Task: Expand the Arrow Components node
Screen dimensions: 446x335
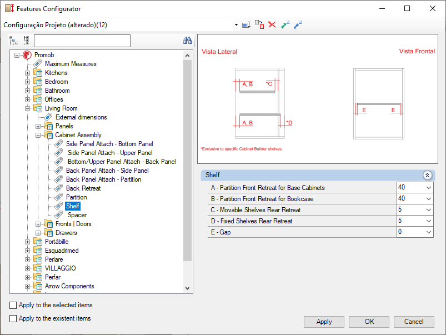Action: click(x=27, y=286)
